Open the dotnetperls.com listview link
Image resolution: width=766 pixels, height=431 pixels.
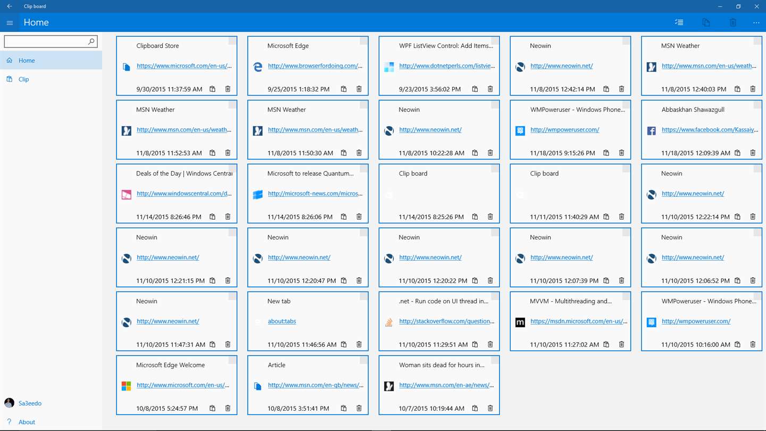[447, 66]
